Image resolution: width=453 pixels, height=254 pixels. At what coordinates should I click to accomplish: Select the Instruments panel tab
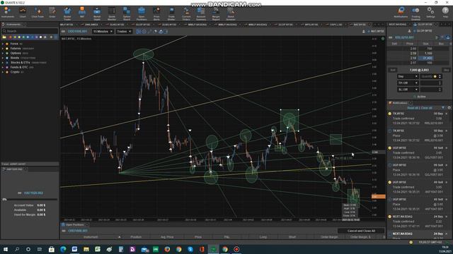click(13, 25)
